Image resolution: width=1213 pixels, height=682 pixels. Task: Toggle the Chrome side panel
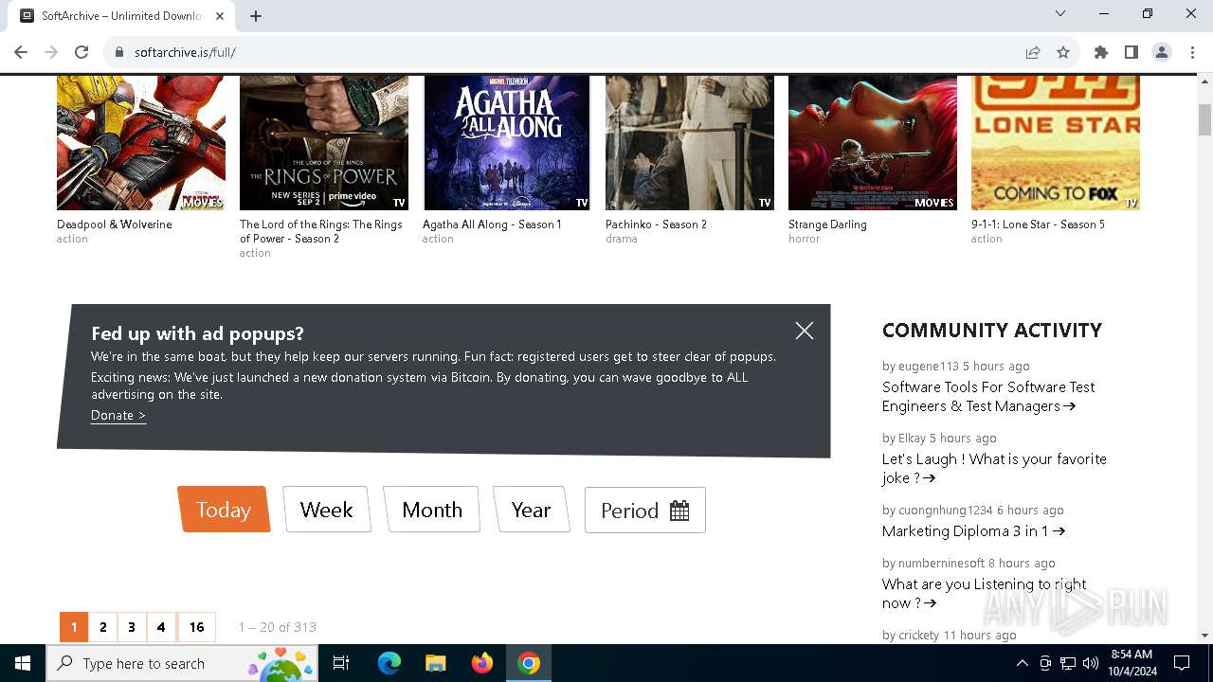1132,52
